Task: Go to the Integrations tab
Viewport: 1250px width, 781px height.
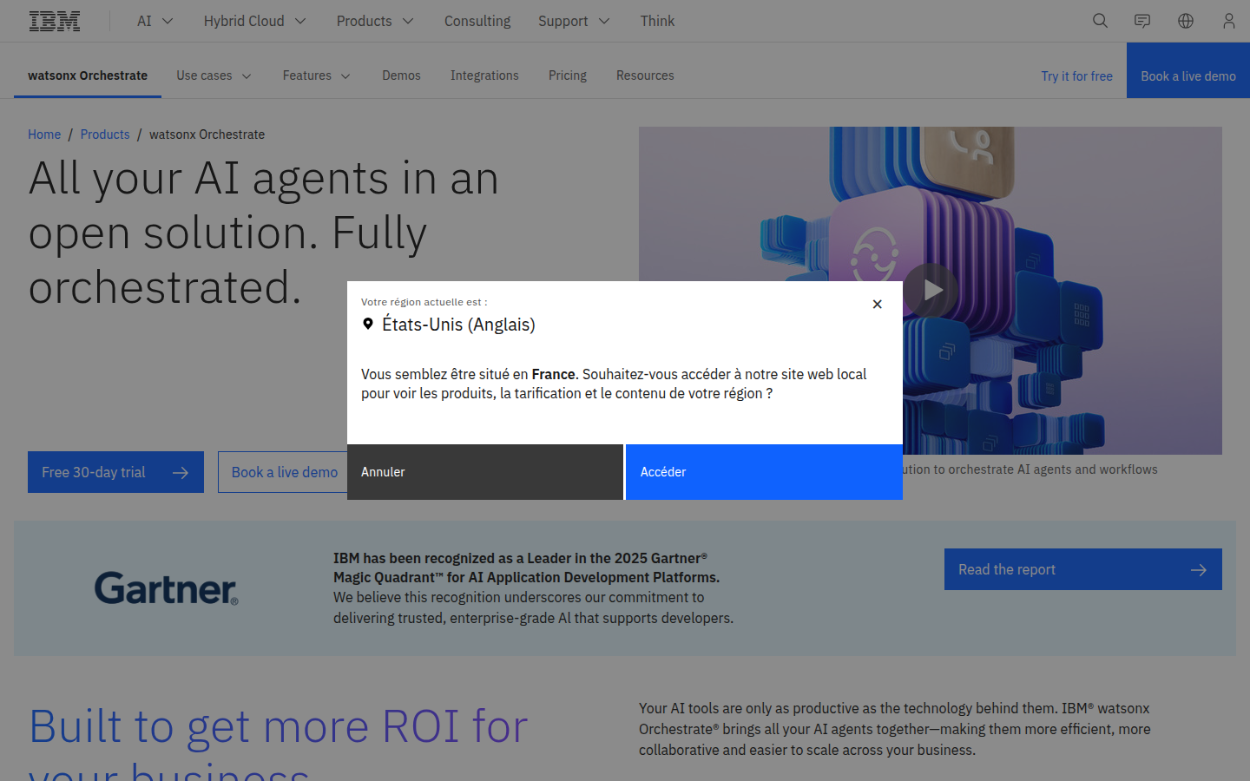Action: [484, 75]
